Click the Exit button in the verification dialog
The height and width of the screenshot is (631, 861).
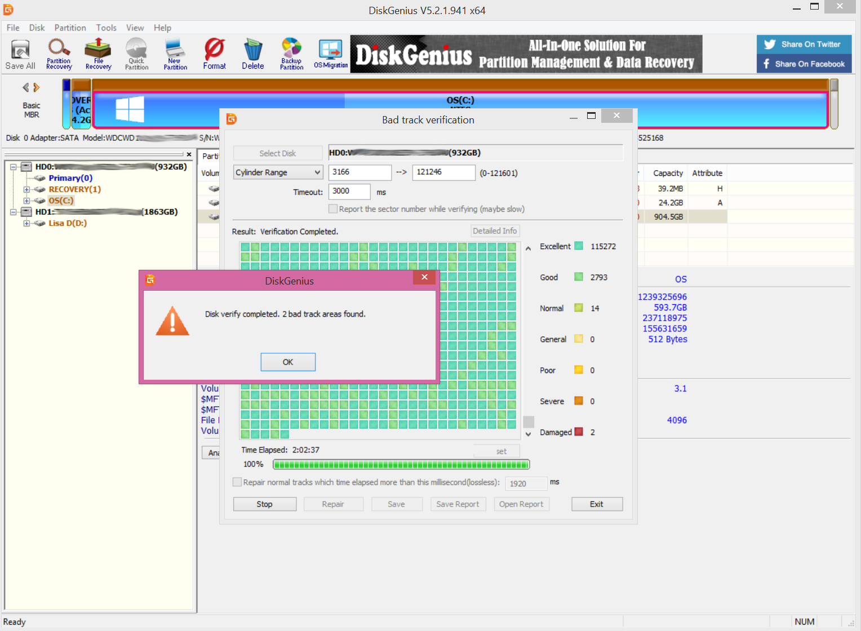[x=597, y=504]
